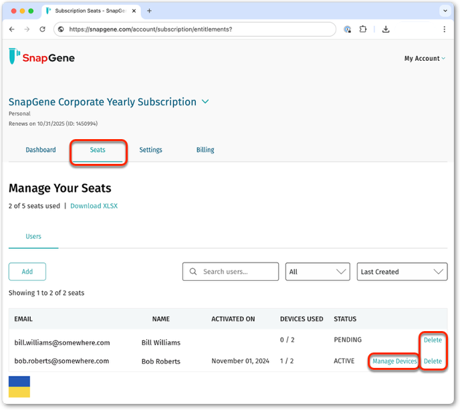Screen dimensions: 460x410
Task: Click the 2 of 5 seats used text
Action: (34, 206)
